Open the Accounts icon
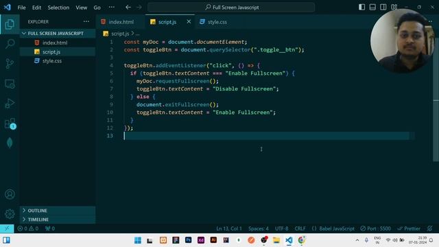This screenshot has width=439, height=247. 10,194
